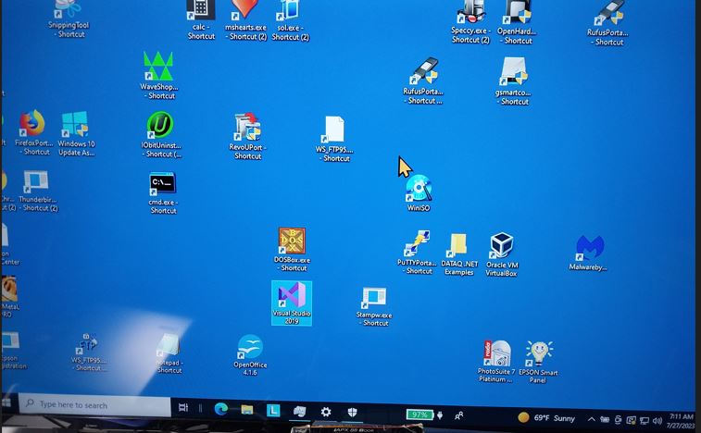Open Settings gear on taskbar
The height and width of the screenshot is (433, 701).
[326, 412]
